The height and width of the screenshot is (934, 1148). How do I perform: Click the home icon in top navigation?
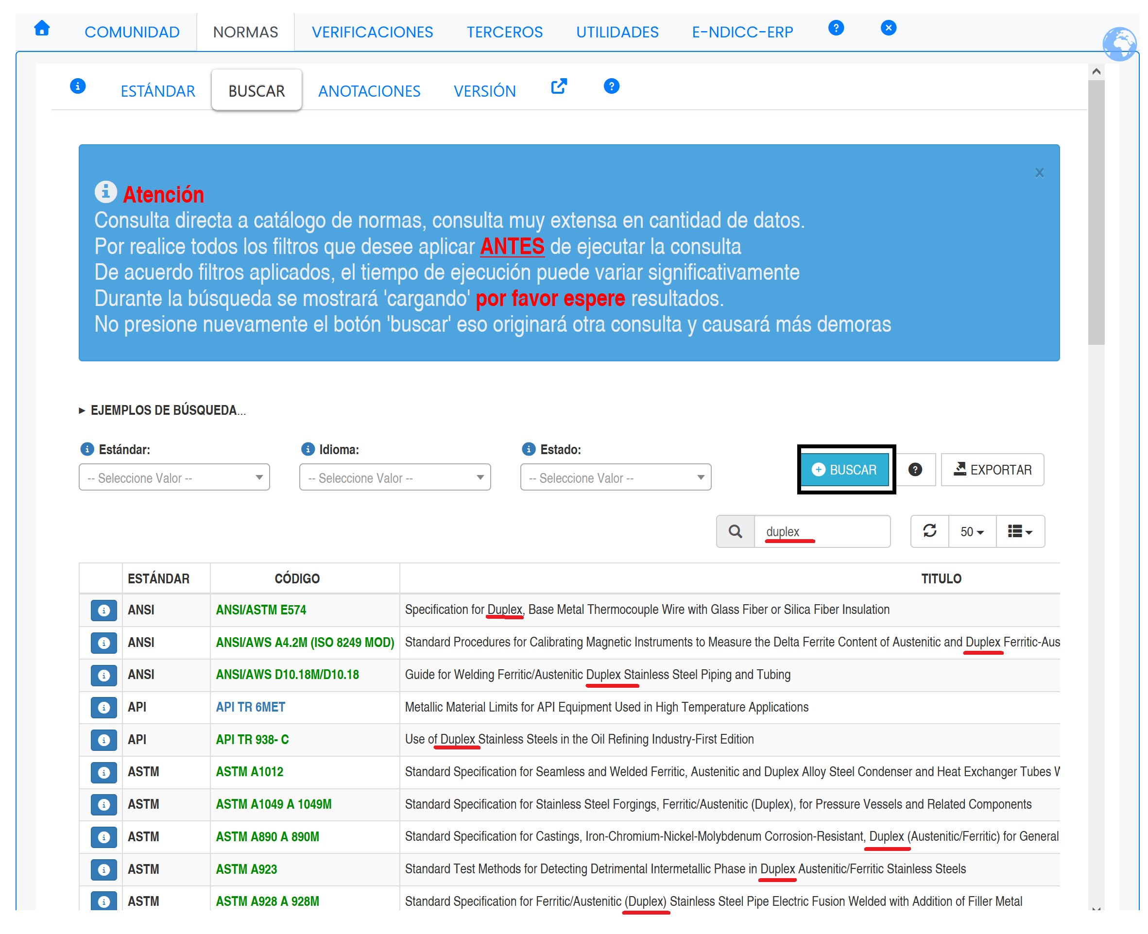point(41,29)
